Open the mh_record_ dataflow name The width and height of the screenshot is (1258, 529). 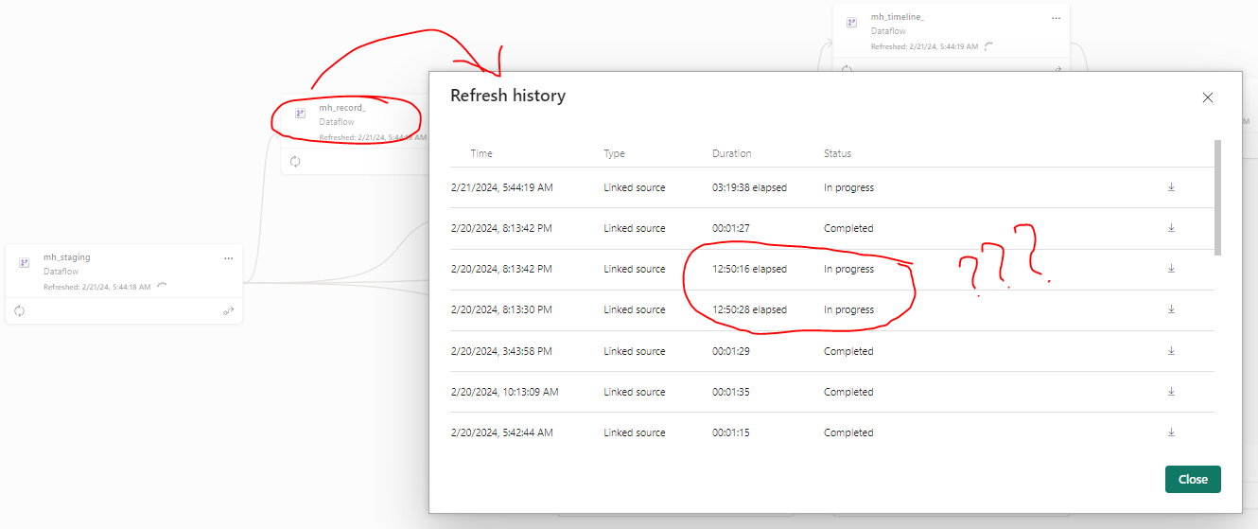pyautogui.click(x=342, y=108)
